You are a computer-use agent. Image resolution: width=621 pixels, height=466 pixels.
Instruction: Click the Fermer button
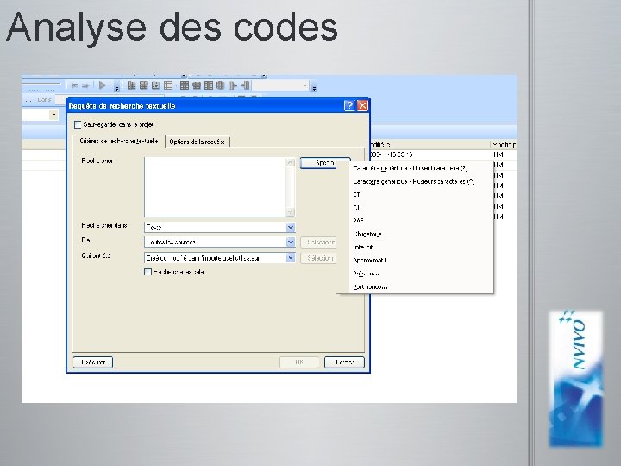pos(344,362)
